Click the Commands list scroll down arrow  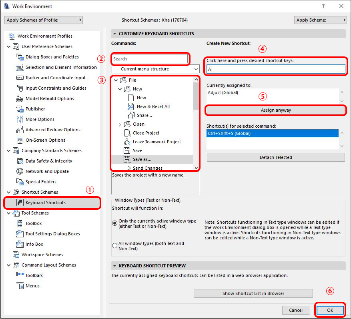click(x=197, y=168)
